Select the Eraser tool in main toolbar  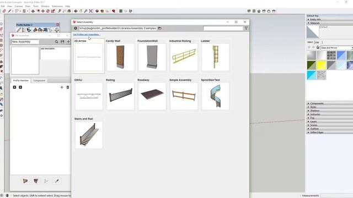(4, 11)
